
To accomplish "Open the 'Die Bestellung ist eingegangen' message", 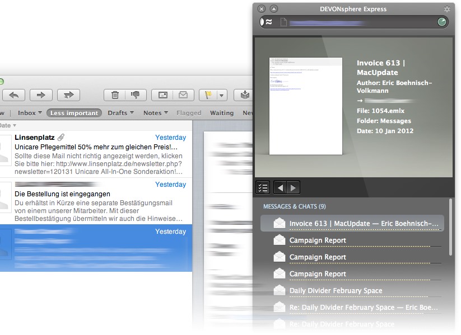I will [96, 201].
